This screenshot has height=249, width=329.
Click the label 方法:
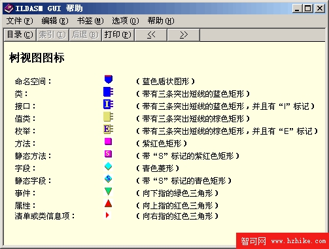click(x=25, y=144)
